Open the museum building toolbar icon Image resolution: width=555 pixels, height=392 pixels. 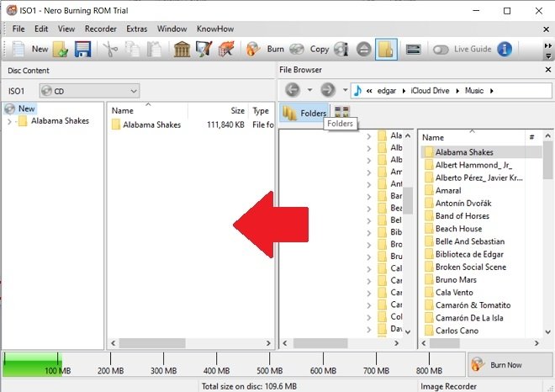tap(182, 49)
